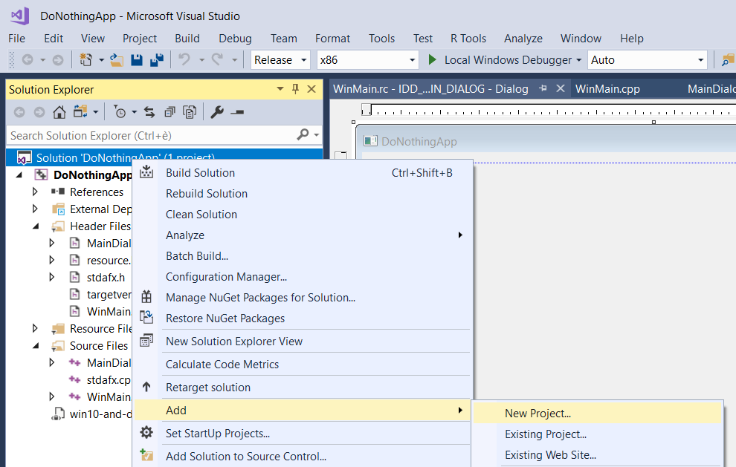Collapse the DoNothingApp project node
The image size is (736, 467).
point(19,175)
